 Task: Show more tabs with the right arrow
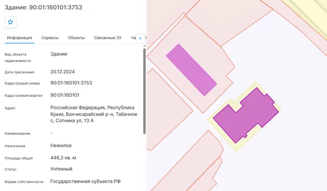pos(141,38)
